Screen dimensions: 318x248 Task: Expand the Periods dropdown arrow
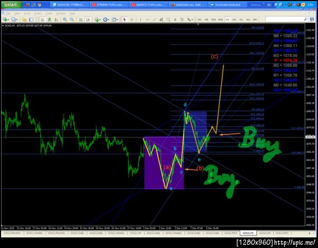(109, 20)
